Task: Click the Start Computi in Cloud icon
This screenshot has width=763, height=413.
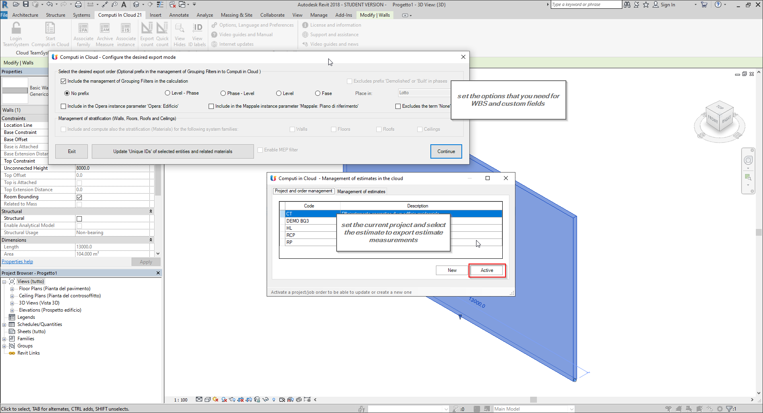Action: (x=50, y=29)
